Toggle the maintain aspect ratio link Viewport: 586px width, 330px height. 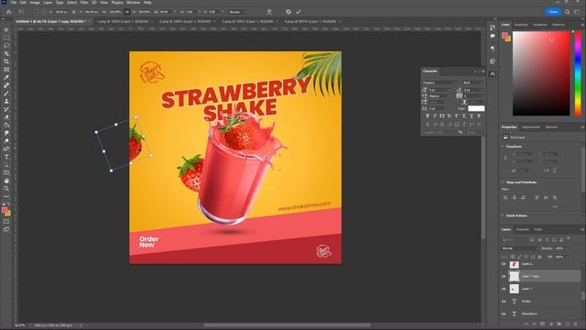[x=127, y=12]
